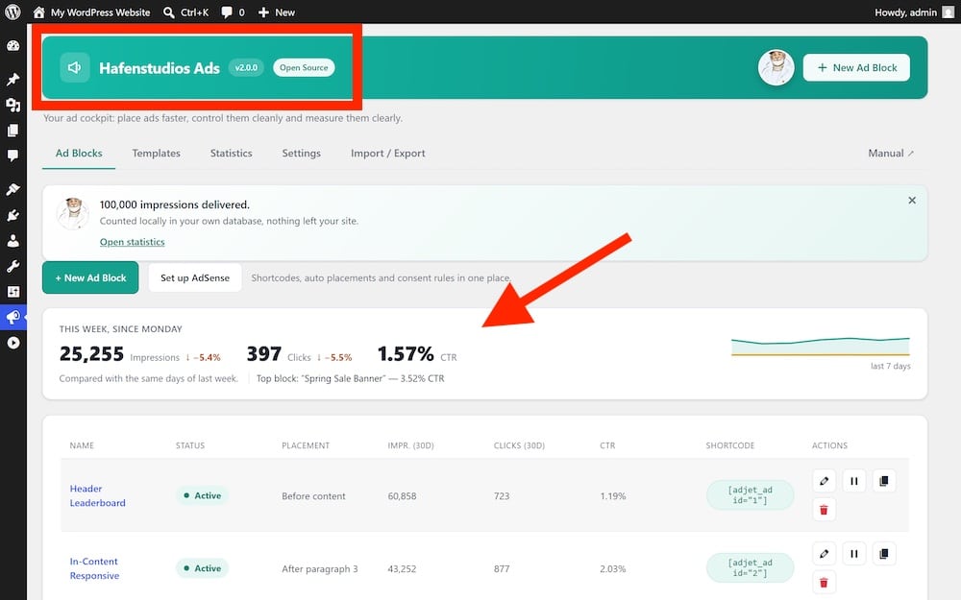961x600 pixels.
Task: Click the green + New Ad Block button
Action: 90,277
